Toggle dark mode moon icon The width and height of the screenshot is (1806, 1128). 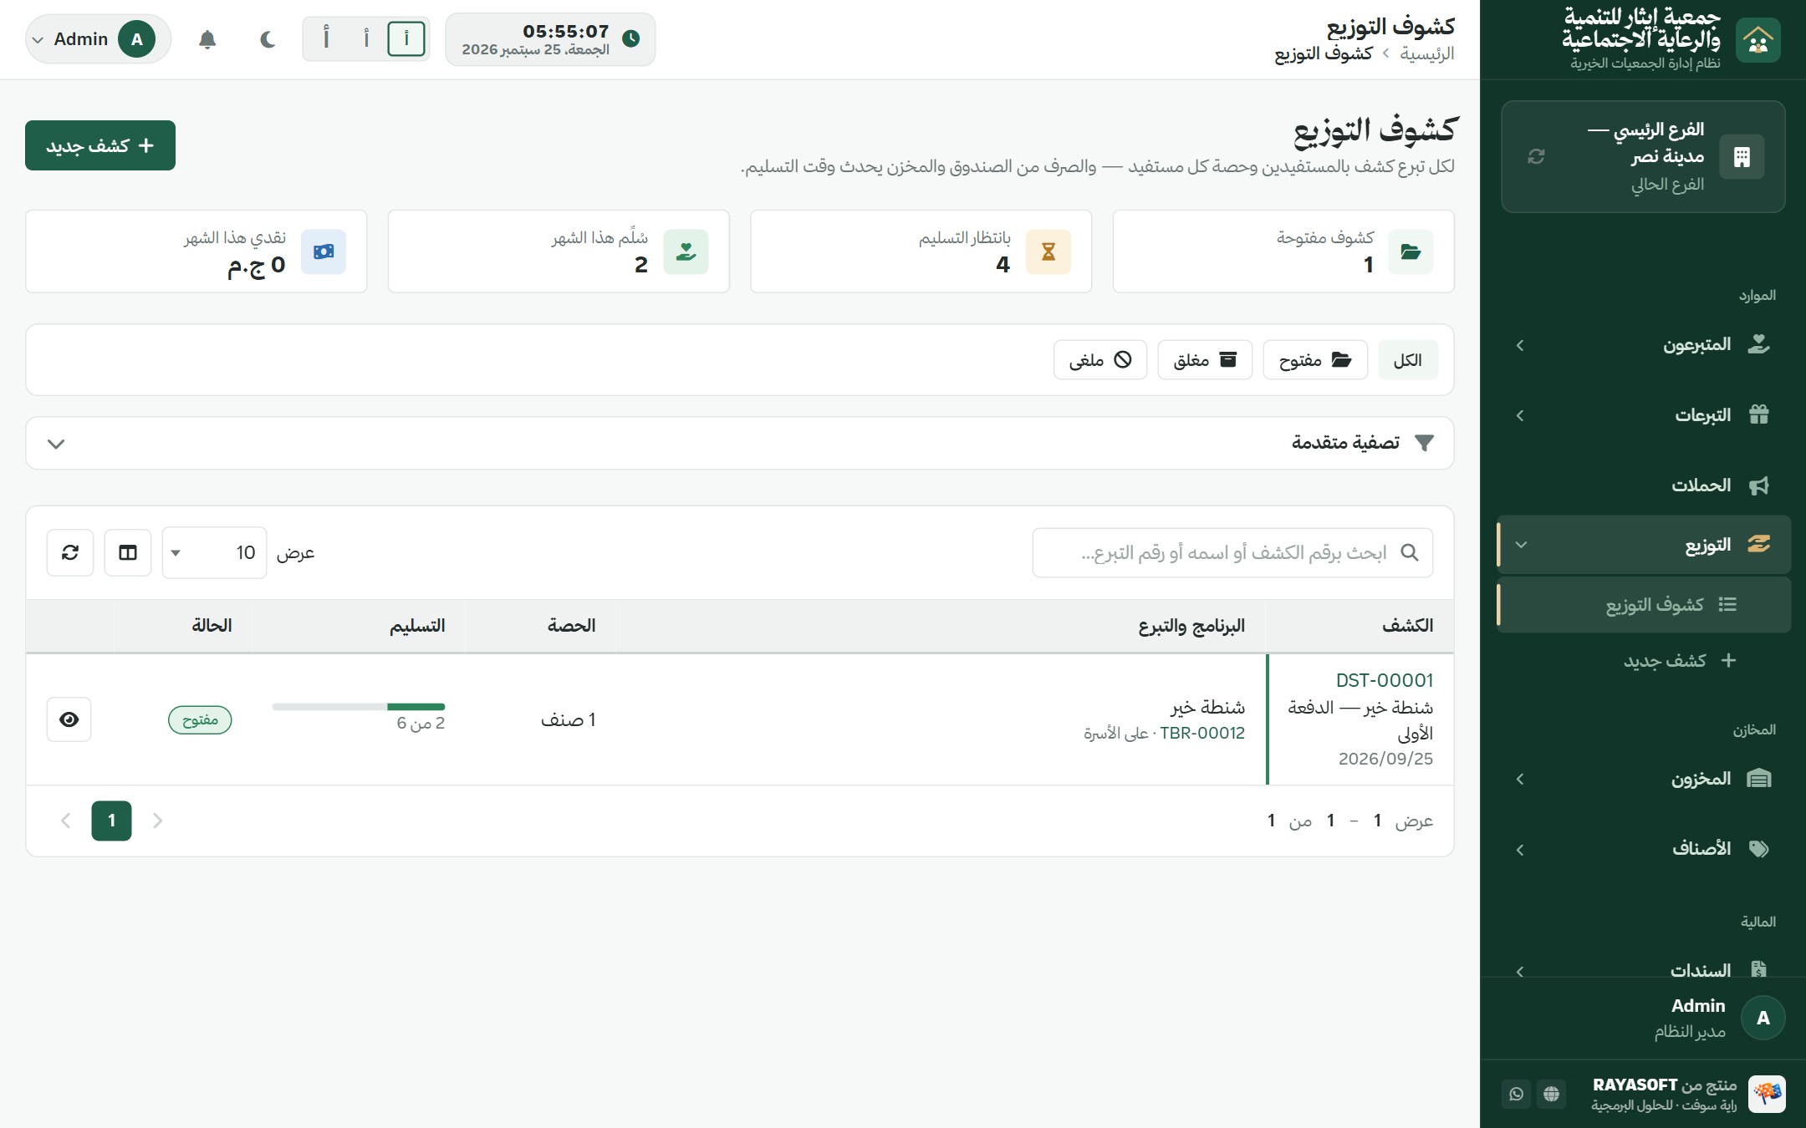[268, 39]
